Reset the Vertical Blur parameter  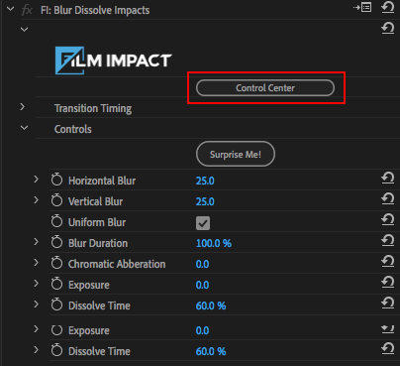[388, 199]
